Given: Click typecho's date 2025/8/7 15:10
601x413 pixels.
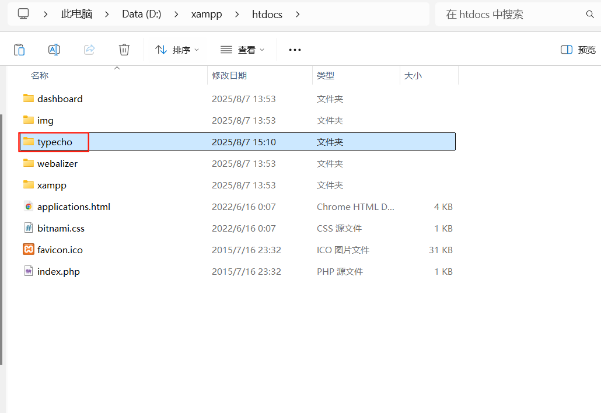Looking at the screenshot, I should click(x=244, y=142).
